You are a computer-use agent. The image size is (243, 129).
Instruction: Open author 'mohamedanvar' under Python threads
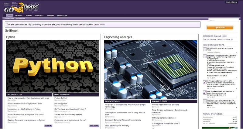click(x=64, y=111)
